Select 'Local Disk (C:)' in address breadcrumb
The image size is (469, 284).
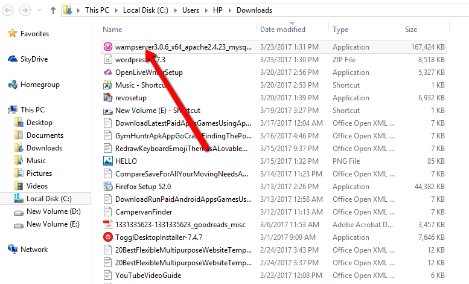(145, 10)
